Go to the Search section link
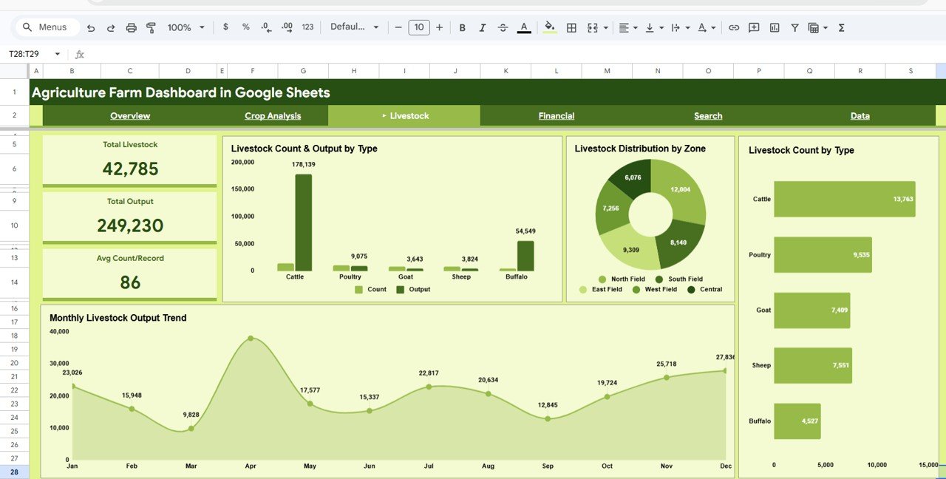This screenshot has height=479, width=946. click(708, 115)
